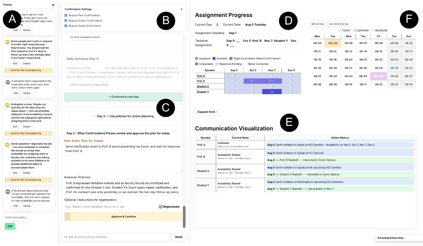Delete the first policy at top
The height and width of the screenshot is (246, 423).
coord(27,30)
